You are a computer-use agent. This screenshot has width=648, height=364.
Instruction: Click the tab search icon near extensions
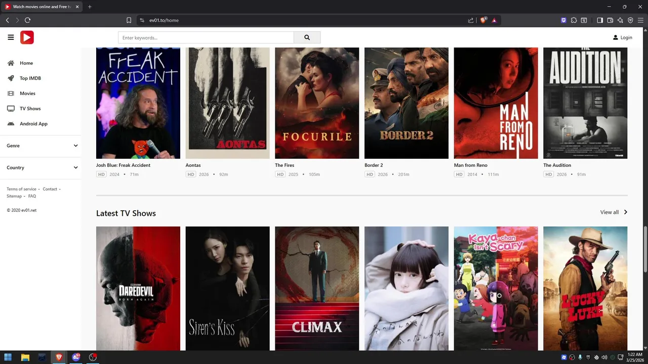[x=584, y=20]
